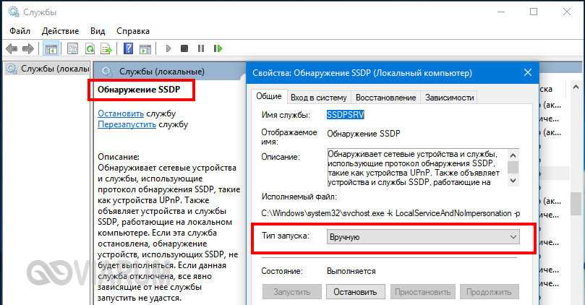
Task: Open the Файл menu
Action: point(20,31)
